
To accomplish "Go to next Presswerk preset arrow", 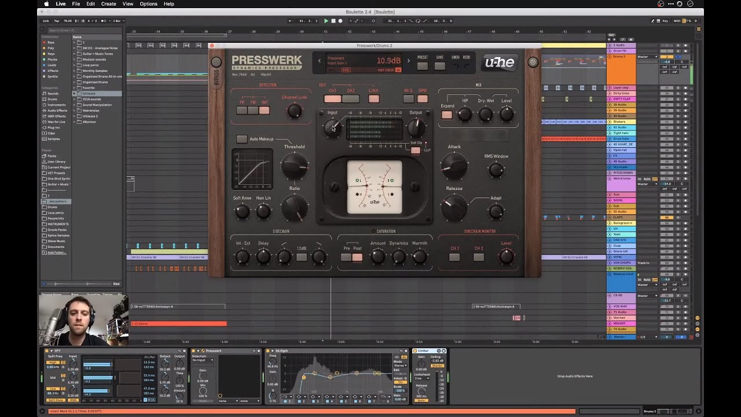I will pos(408,60).
